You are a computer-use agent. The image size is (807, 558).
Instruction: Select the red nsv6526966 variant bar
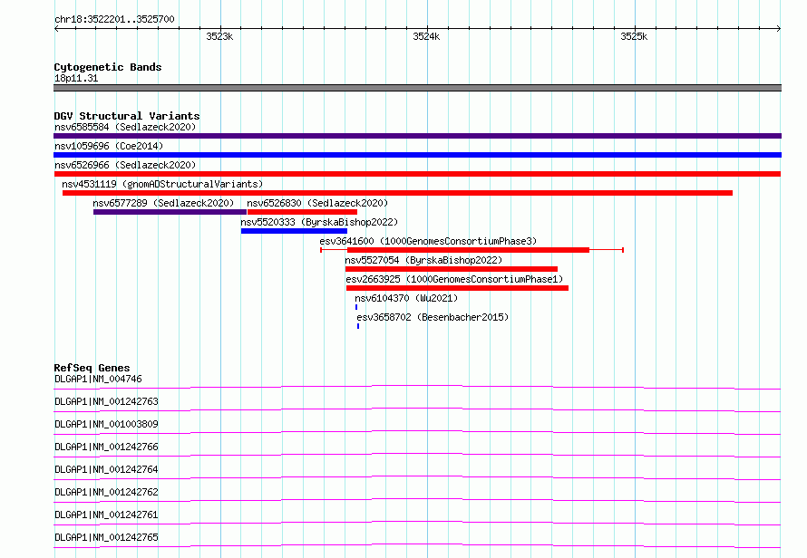point(417,174)
